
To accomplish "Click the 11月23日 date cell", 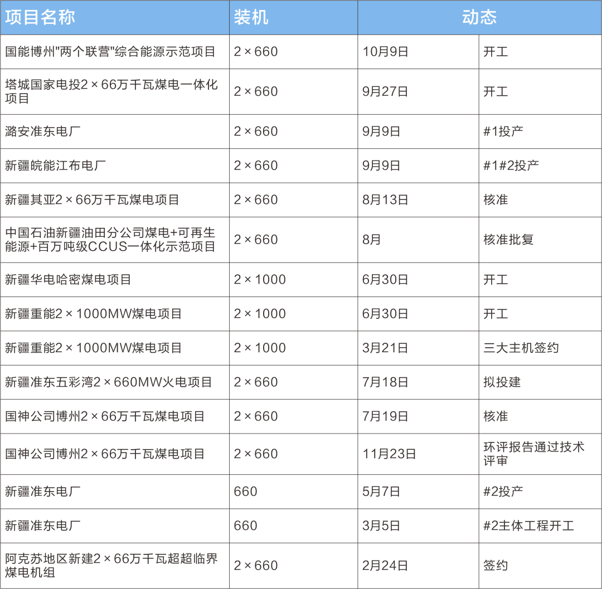I will [419, 454].
